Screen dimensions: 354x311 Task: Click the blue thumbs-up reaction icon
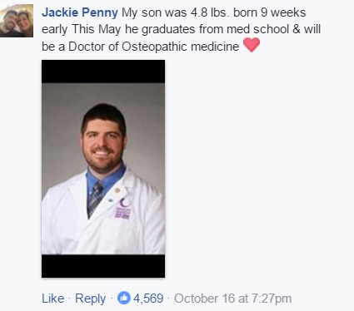tap(124, 299)
